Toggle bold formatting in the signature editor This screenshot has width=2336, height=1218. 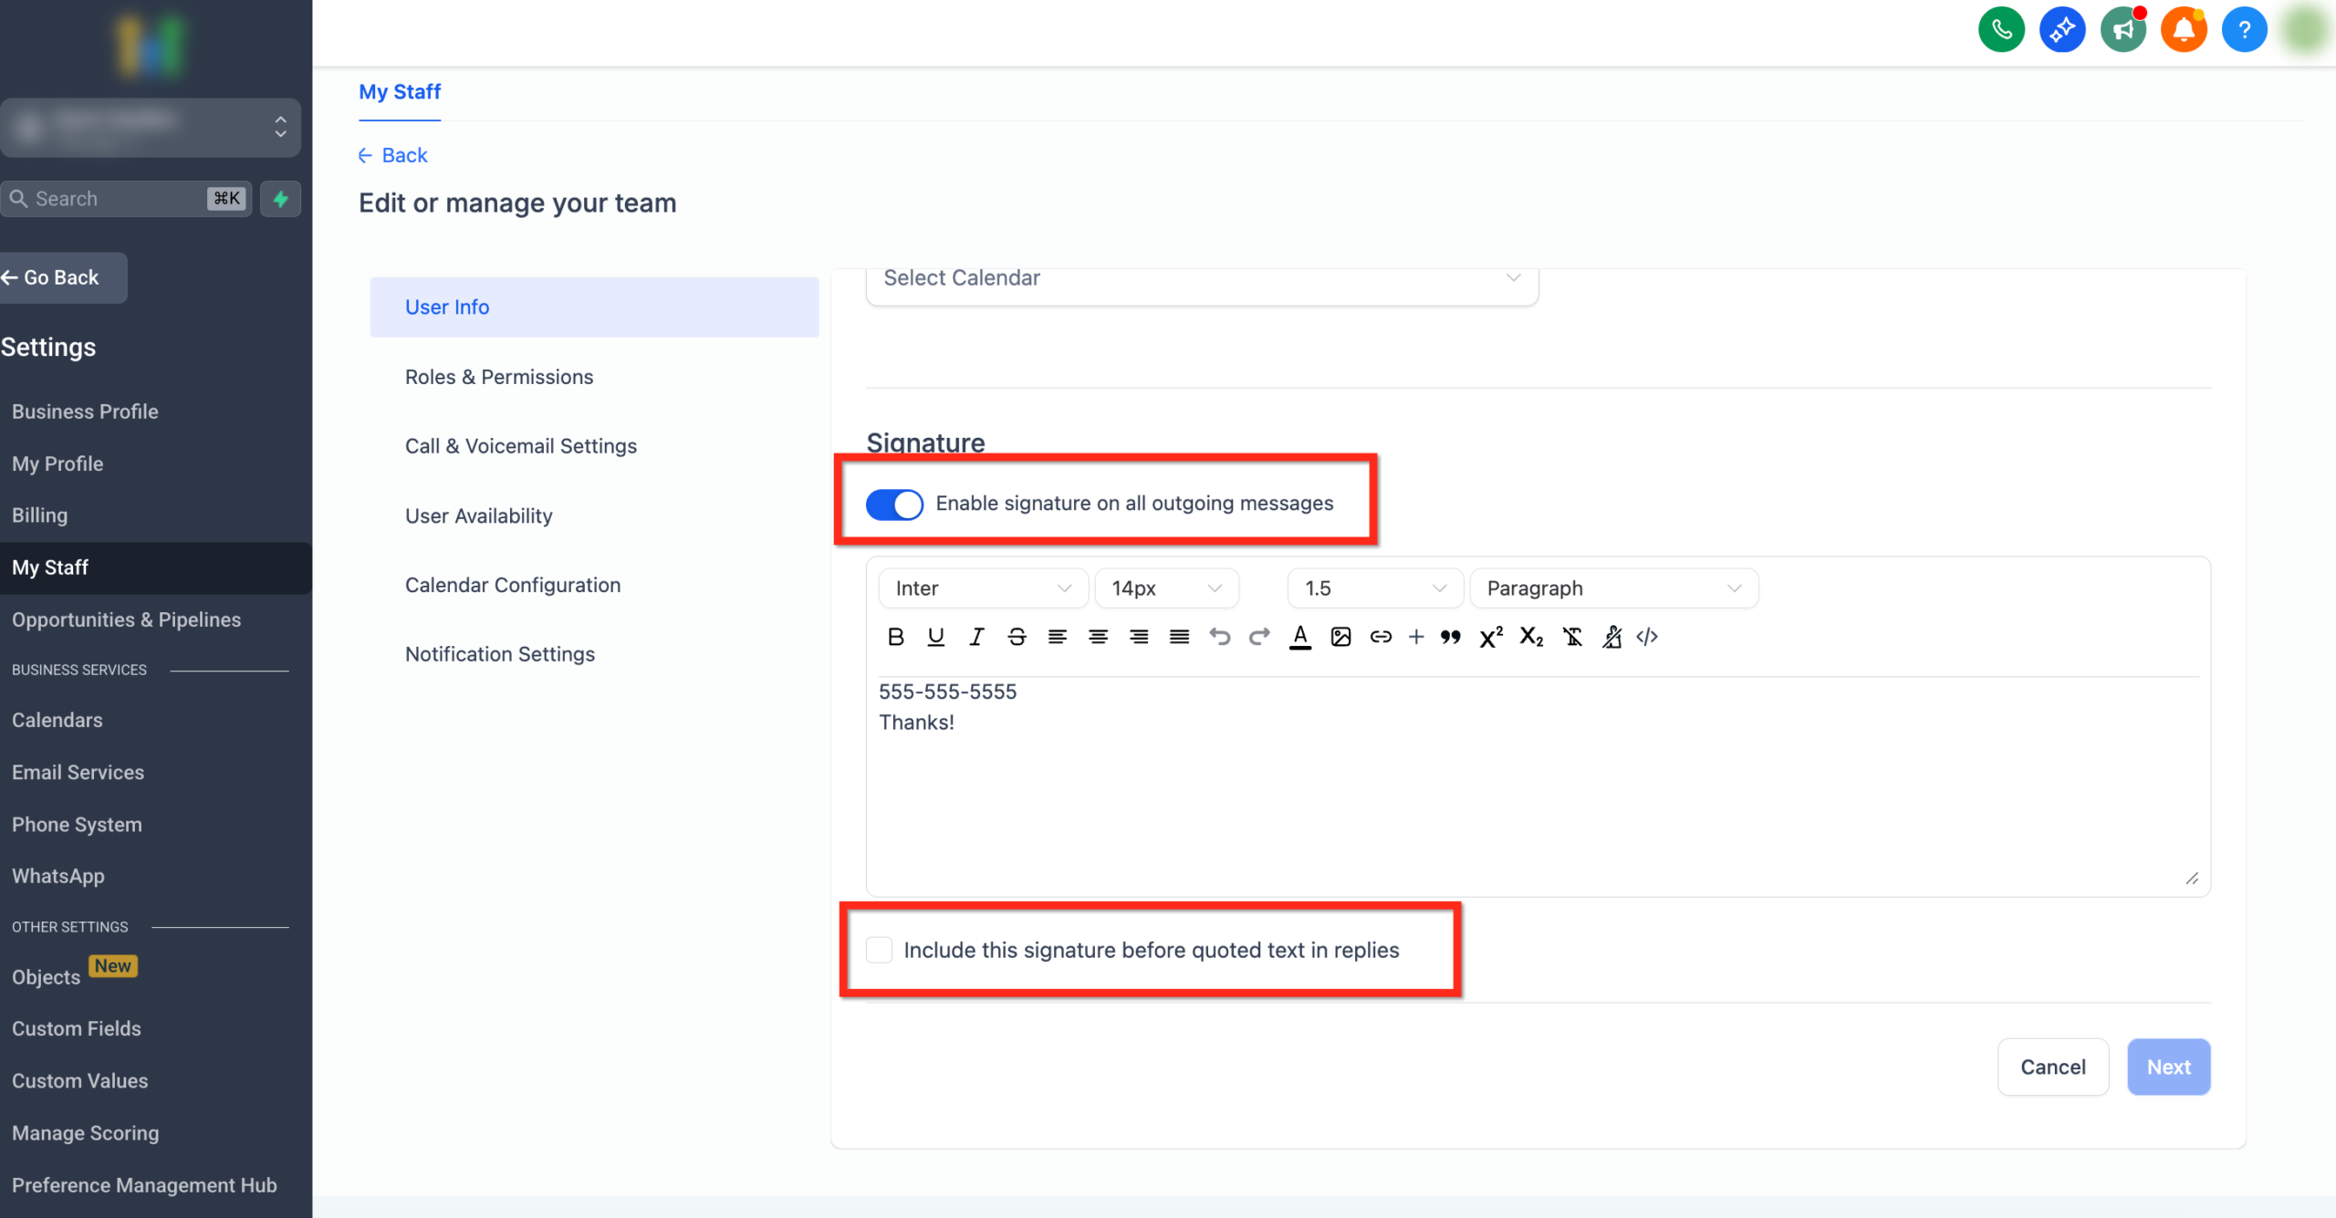(895, 637)
